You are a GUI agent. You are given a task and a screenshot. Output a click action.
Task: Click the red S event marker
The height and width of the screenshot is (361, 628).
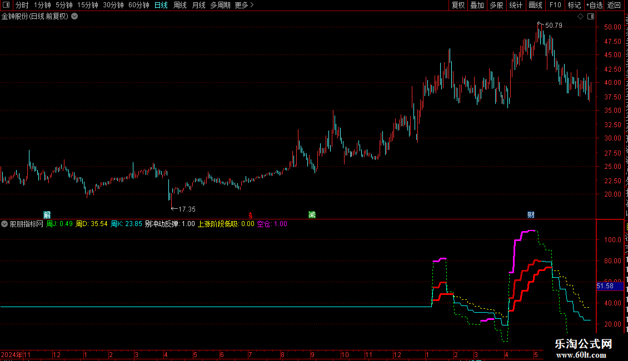point(251,215)
